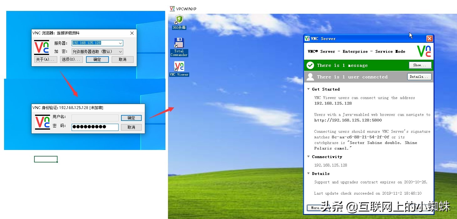
Task: Click the 用户名 username field
Action: [x=95, y=118]
